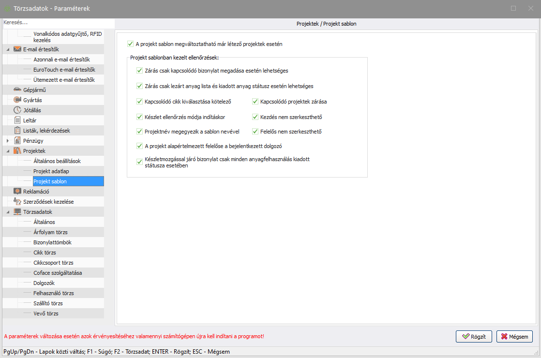Click the Keresés search field
This screenshot has width=541, height=358.
click(x=58, y=23)
